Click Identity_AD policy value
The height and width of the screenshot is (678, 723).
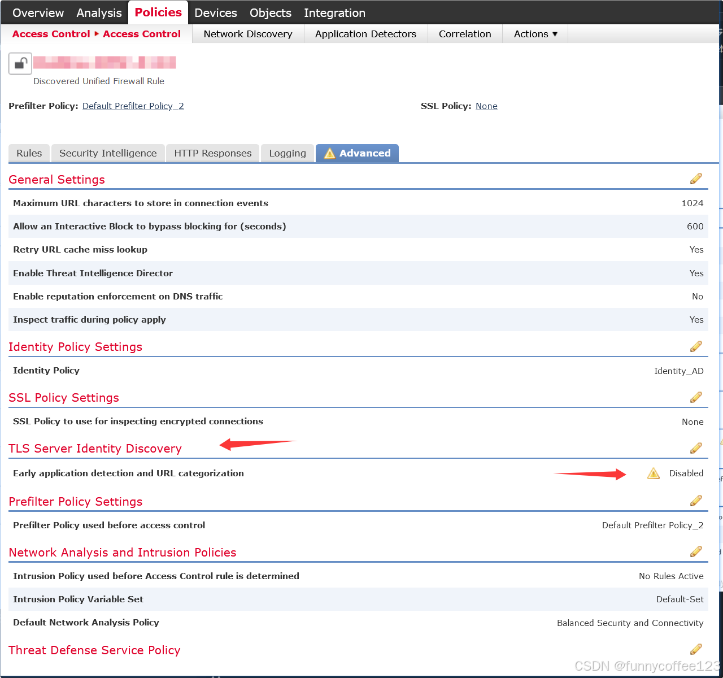click(x=679, y=371)
